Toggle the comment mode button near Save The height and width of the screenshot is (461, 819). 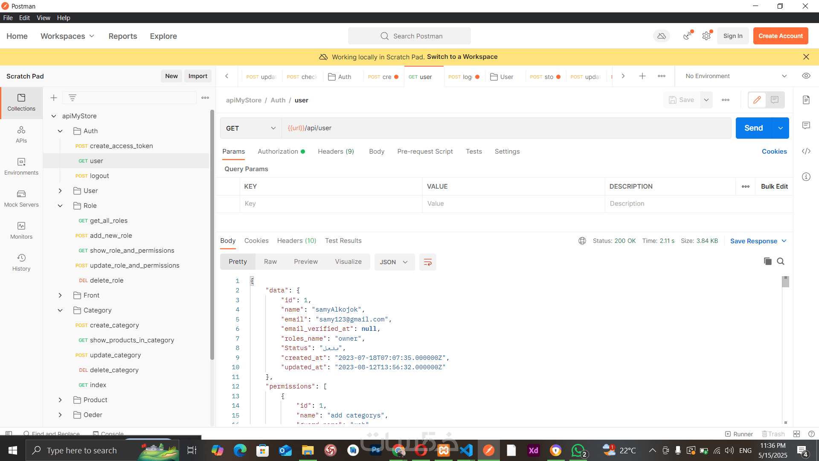tap(775, 100)
